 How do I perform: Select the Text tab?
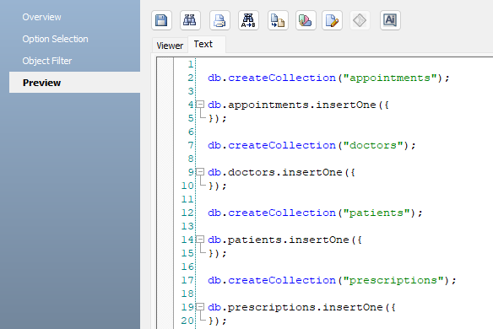pos(206,45)
